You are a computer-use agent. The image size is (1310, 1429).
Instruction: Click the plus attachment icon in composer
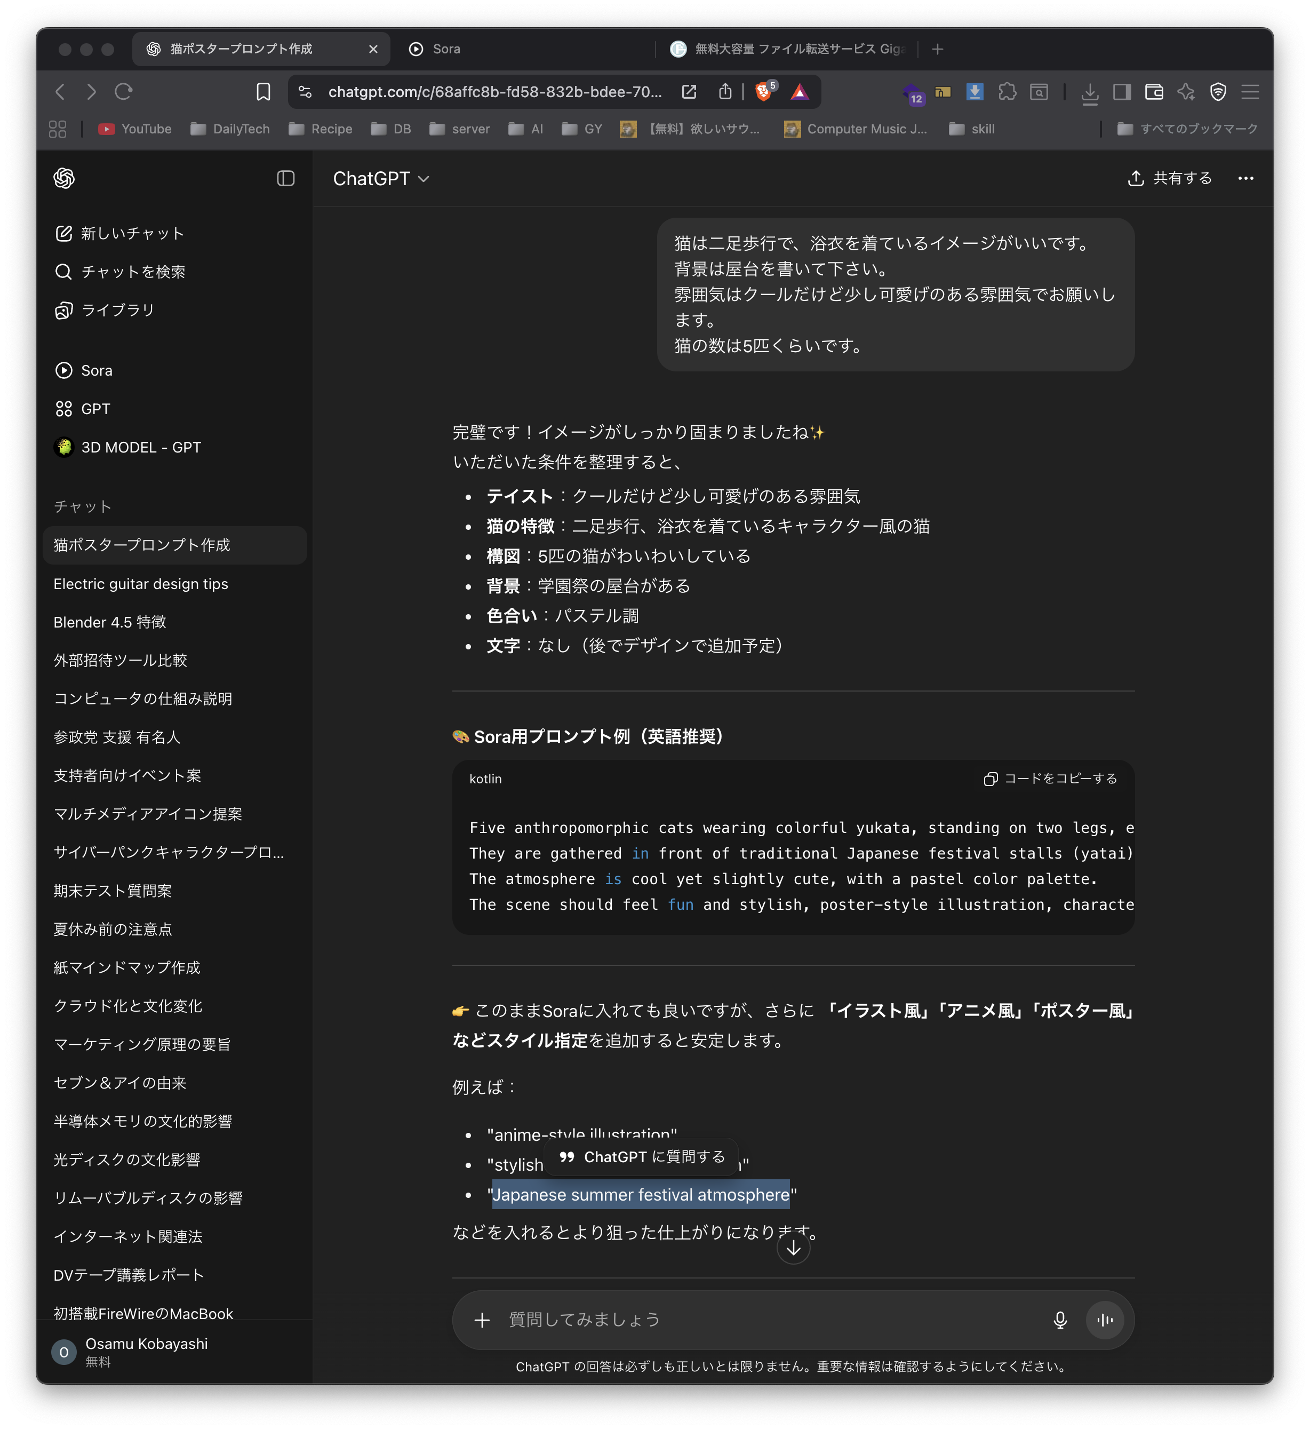tap(482, 1320)
